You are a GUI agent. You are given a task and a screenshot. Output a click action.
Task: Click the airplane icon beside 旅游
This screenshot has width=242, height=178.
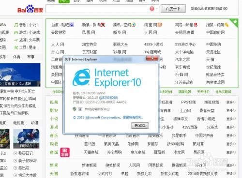[16, 40]
